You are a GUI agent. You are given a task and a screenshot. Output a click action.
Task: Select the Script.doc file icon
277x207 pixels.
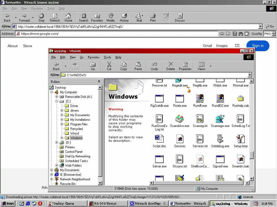159,141
